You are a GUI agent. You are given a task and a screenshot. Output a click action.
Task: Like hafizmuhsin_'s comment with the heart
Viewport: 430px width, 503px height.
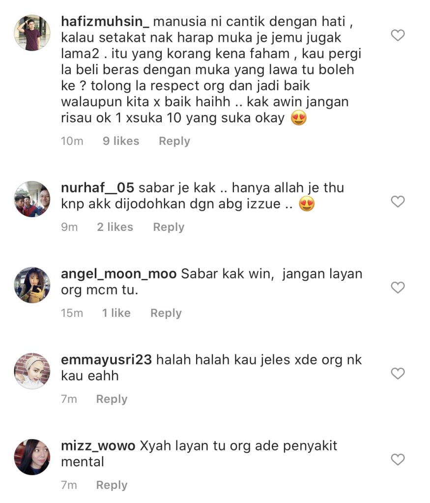pos(398,35)
